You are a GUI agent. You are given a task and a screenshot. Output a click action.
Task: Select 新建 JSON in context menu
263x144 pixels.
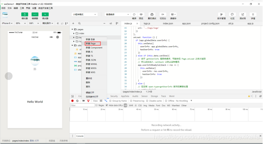(94, 60)
